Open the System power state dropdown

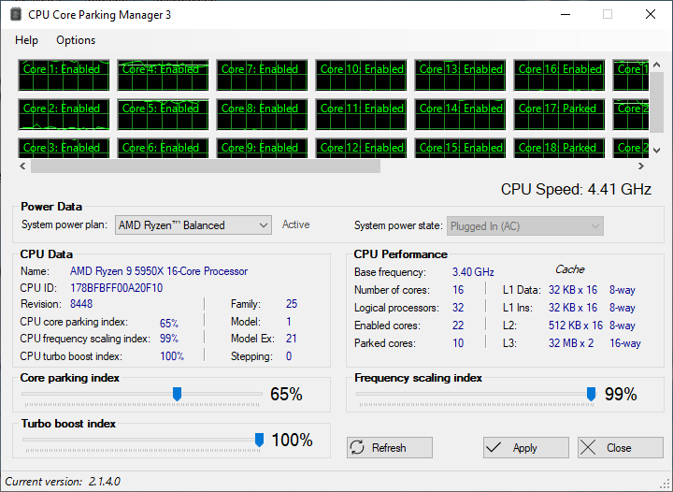click(x=524, y=226)
